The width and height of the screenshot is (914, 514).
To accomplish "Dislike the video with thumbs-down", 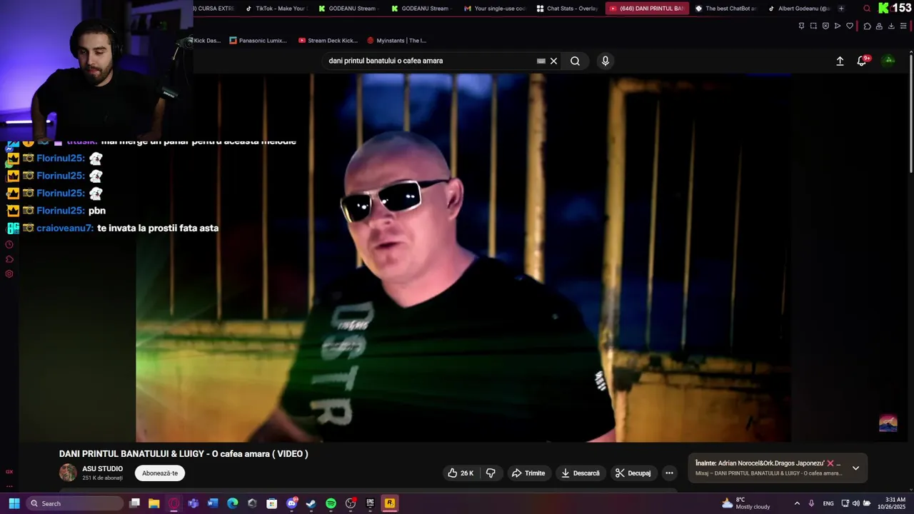I will click(x=491, y=473).
